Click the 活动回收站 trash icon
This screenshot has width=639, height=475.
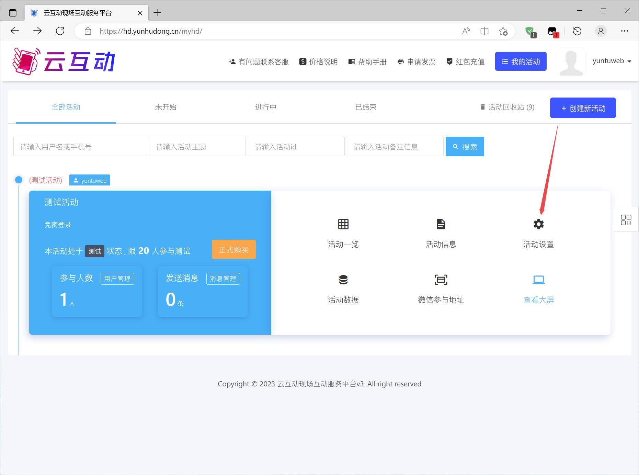click(x=482, y=107)
